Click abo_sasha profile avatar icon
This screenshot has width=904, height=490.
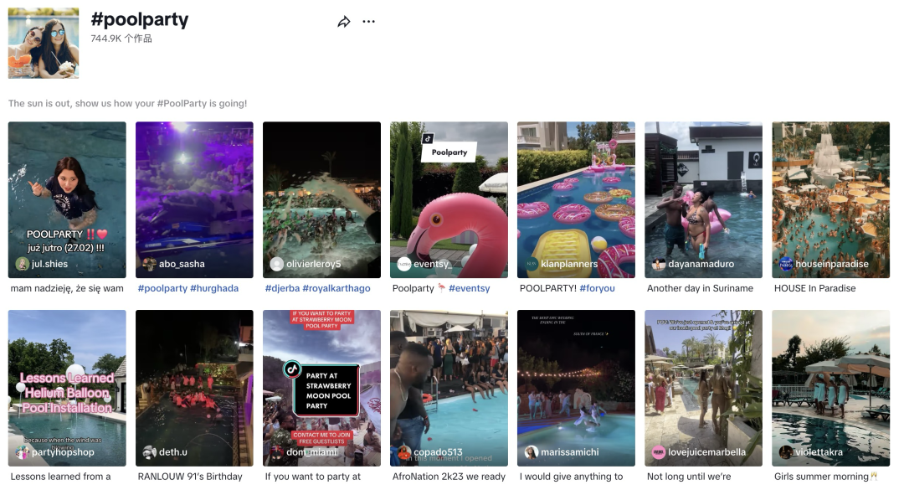point(149,264)
